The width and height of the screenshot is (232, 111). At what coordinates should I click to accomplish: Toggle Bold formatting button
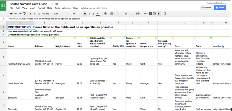85,14
